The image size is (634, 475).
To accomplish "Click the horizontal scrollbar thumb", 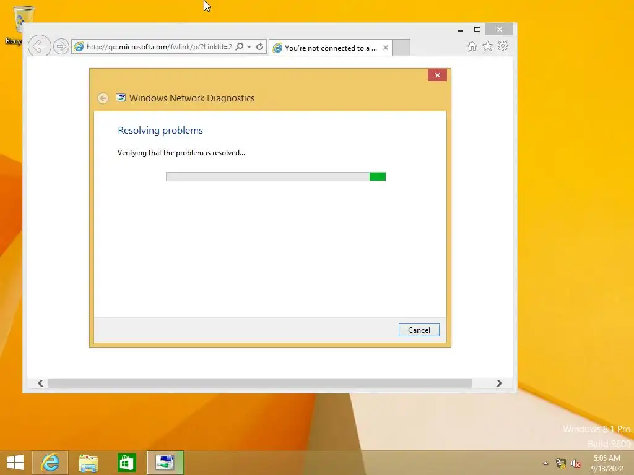I will click(260, 383).
